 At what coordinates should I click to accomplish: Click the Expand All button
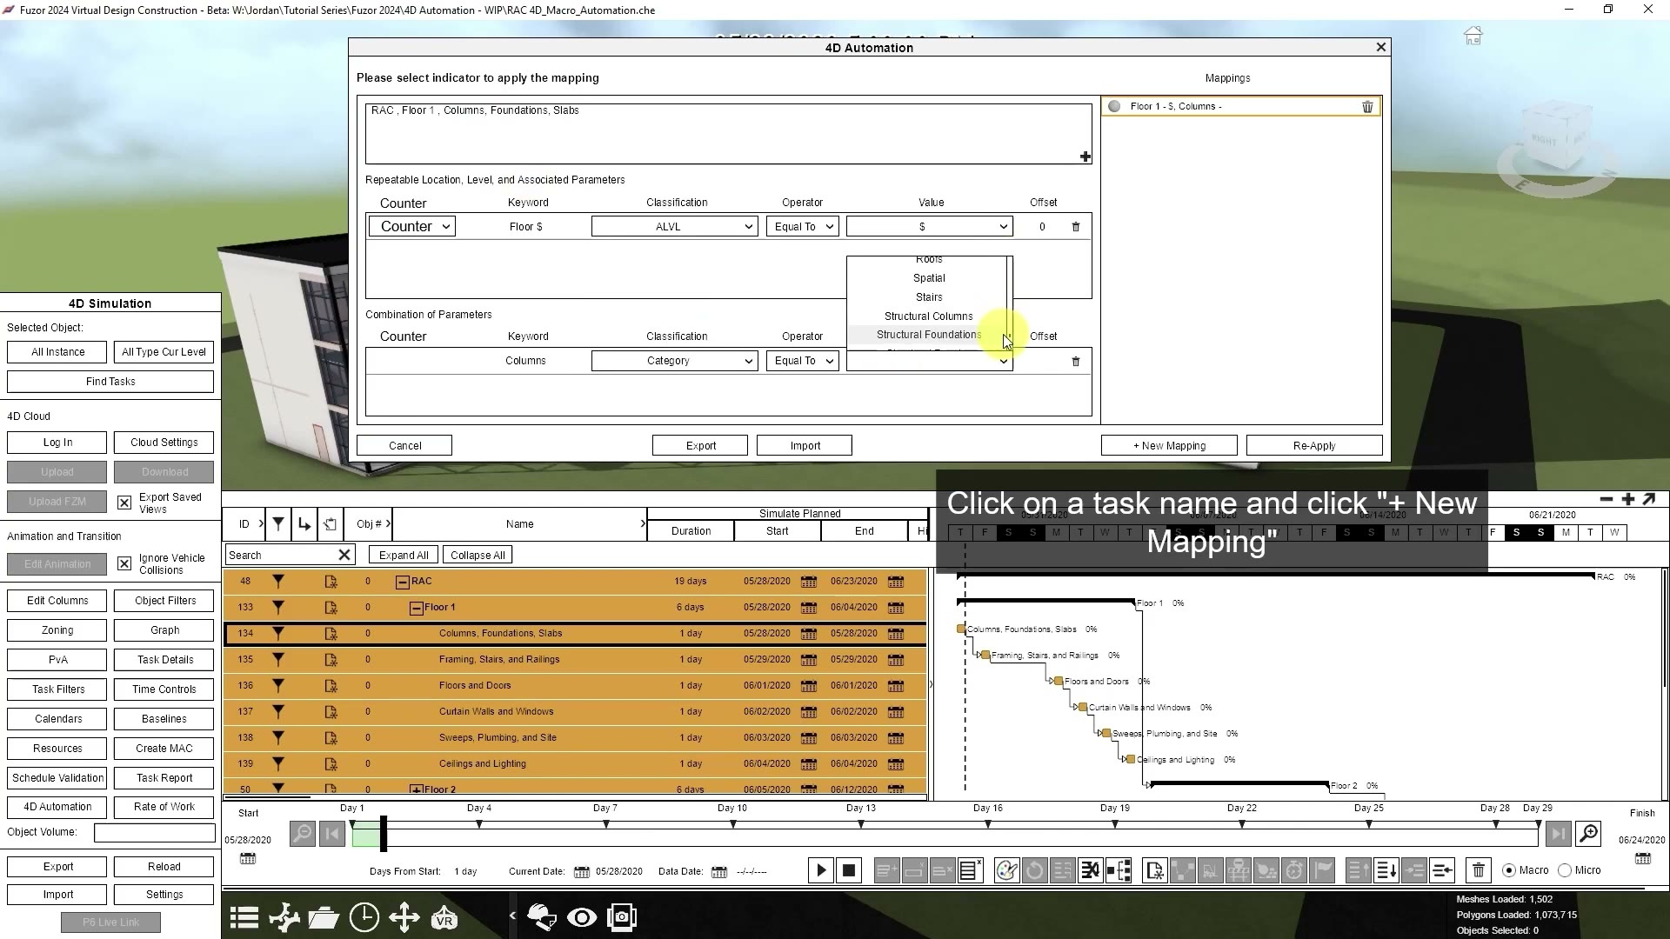coord(404,556)
